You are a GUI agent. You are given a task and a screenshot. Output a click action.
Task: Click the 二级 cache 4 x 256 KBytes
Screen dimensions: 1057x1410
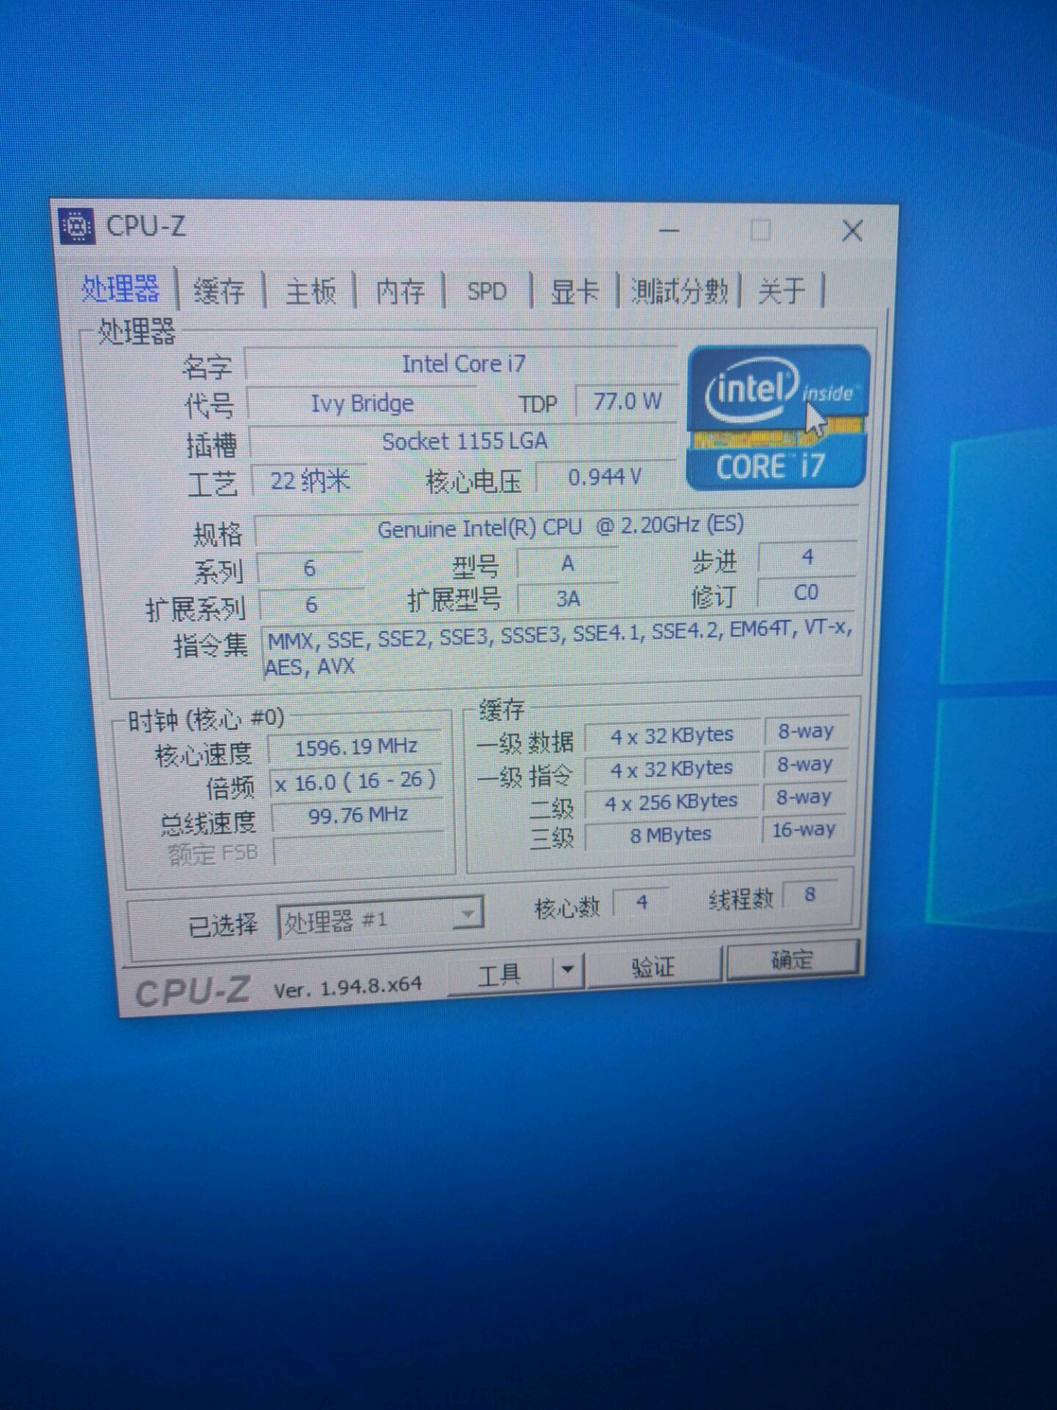pyautogui.click(x=672, y=802)
